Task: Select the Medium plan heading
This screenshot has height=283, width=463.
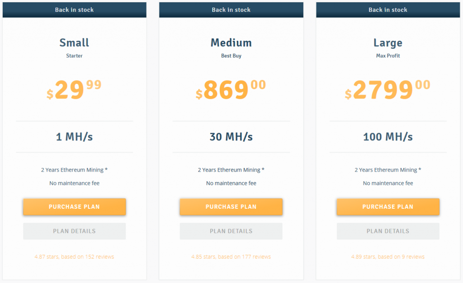Action: 231,43
